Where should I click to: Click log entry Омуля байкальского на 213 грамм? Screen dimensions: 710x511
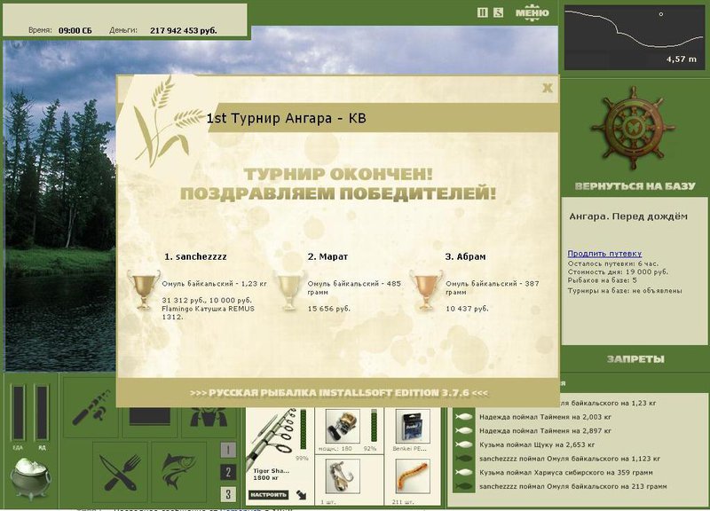[x=573, y=486]
